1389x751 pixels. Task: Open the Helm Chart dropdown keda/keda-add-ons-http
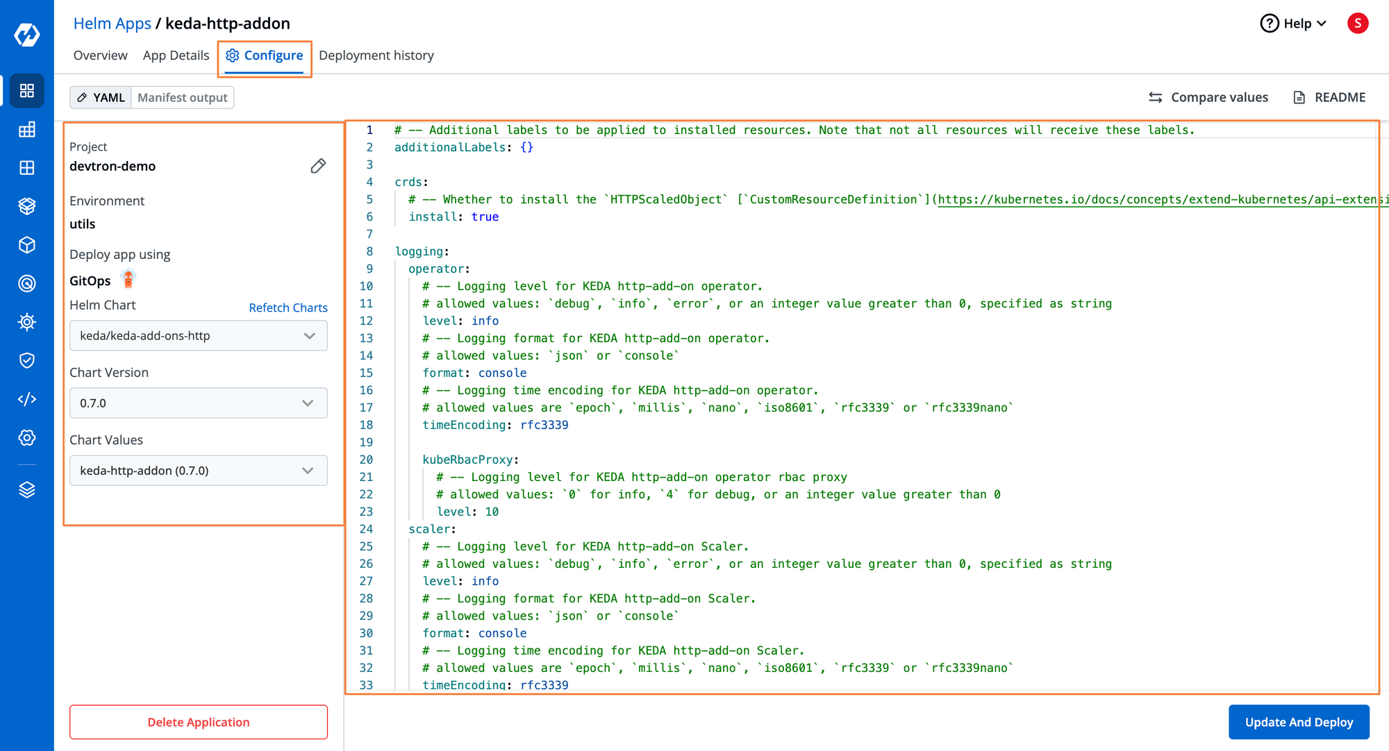(199, 336)
